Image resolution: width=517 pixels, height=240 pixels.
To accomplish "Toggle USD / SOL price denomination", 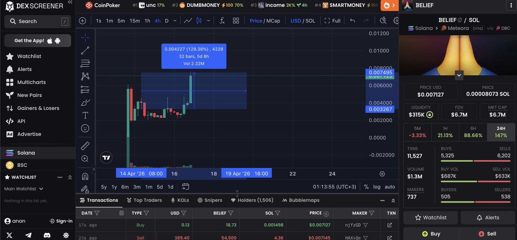I will pos(302,21).
